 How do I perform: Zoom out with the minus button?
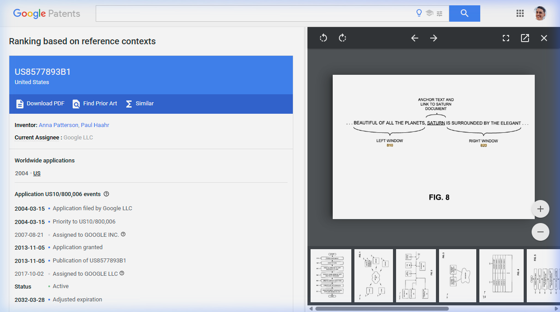pos(541,232)
